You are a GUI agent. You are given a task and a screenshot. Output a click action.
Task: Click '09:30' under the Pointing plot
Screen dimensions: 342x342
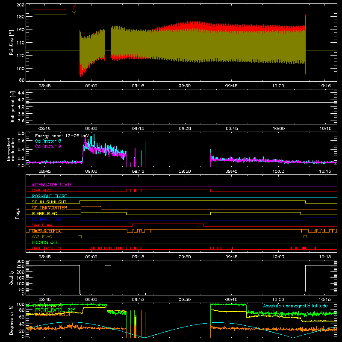click(x=185, y=86)
